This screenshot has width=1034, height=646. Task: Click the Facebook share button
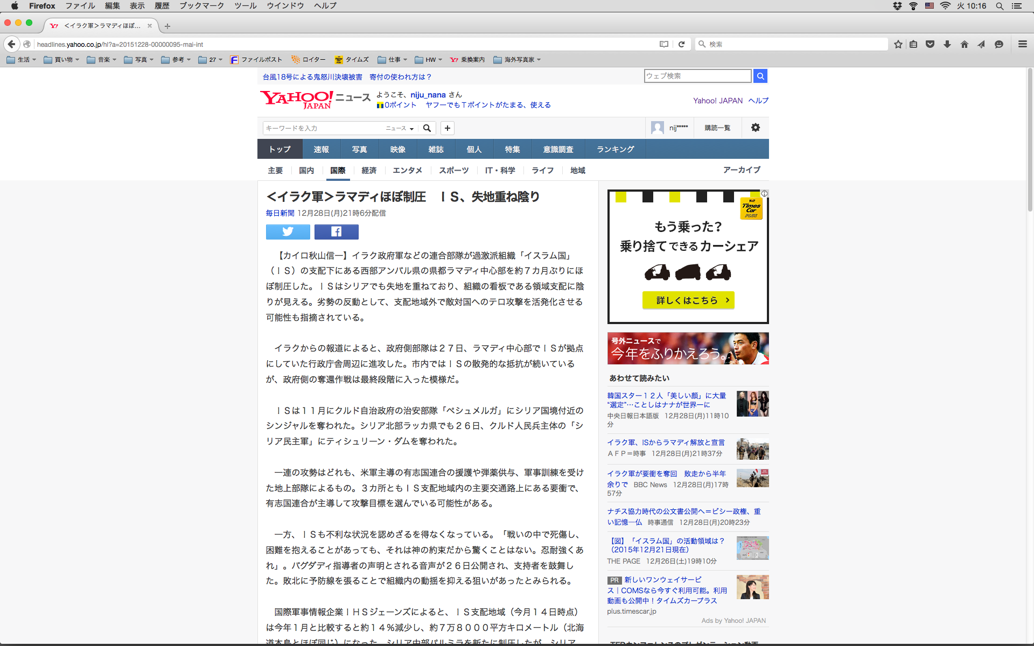[x=336, y=231]
